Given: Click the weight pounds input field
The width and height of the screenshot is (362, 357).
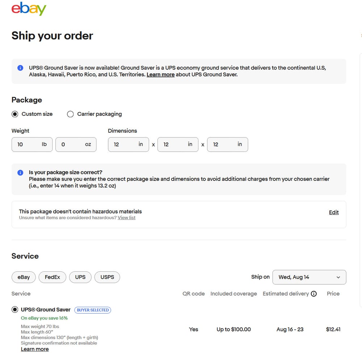Looking at the screenshot, I should 32,144.
